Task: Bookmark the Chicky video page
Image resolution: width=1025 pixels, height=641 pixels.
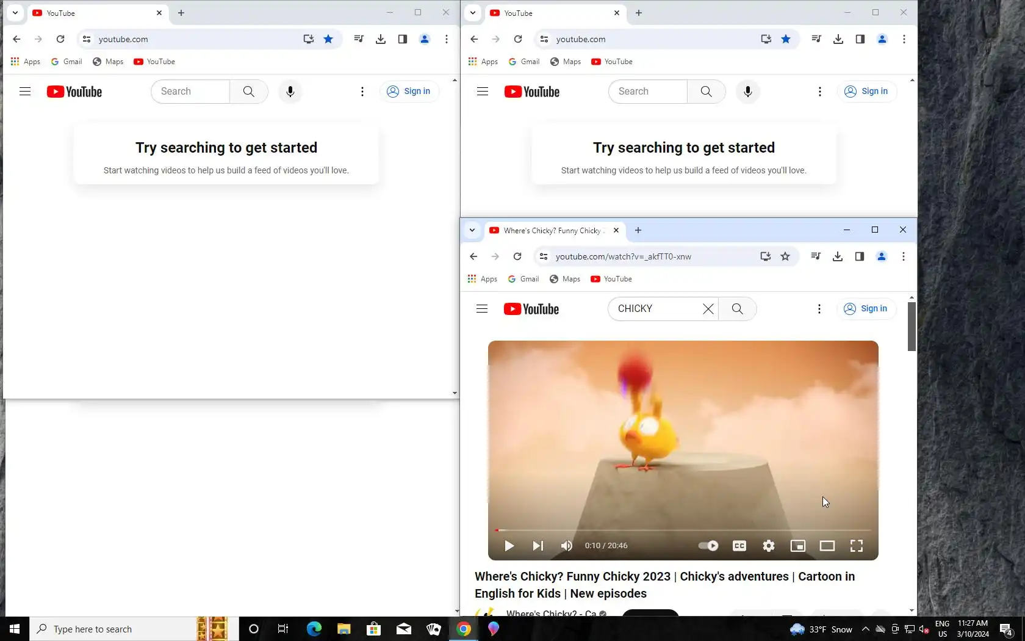Action: pyautogui.click(x=786, y=256)
